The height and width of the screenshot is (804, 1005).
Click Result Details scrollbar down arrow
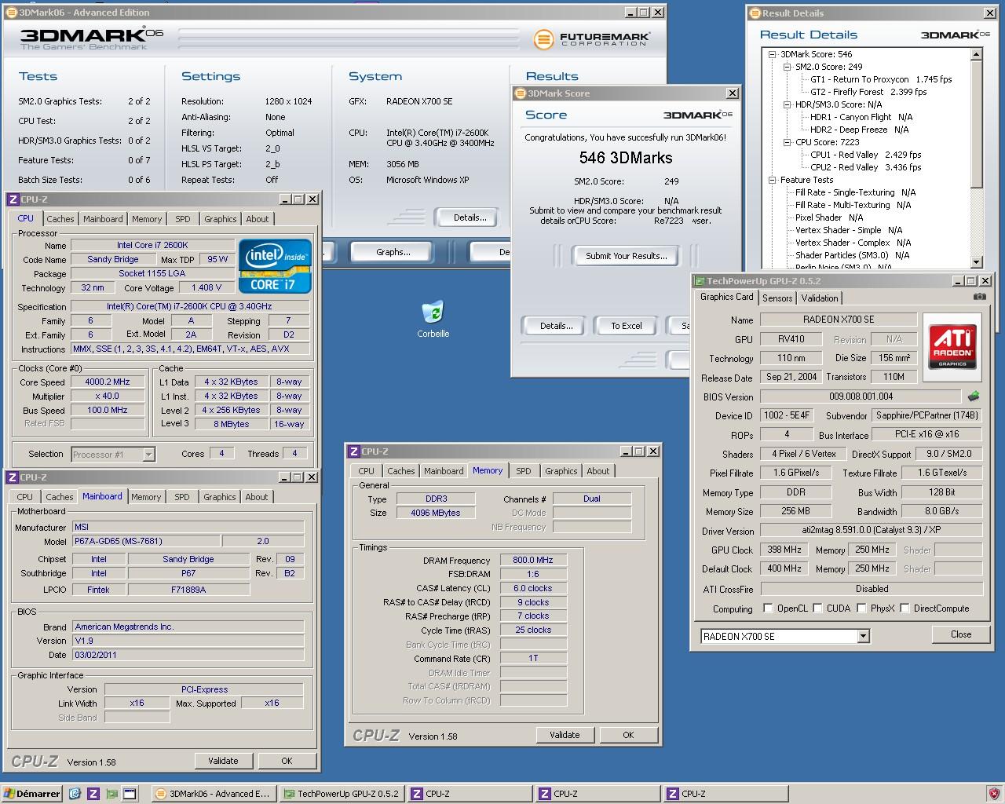point(977,262)
